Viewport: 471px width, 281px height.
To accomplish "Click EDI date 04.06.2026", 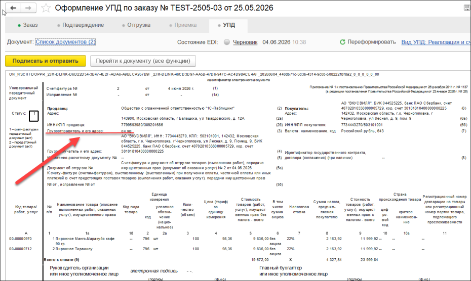I will pos(277,42).
